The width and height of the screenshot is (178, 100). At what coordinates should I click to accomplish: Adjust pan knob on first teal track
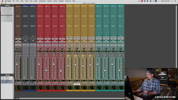(x=99, y=49)
